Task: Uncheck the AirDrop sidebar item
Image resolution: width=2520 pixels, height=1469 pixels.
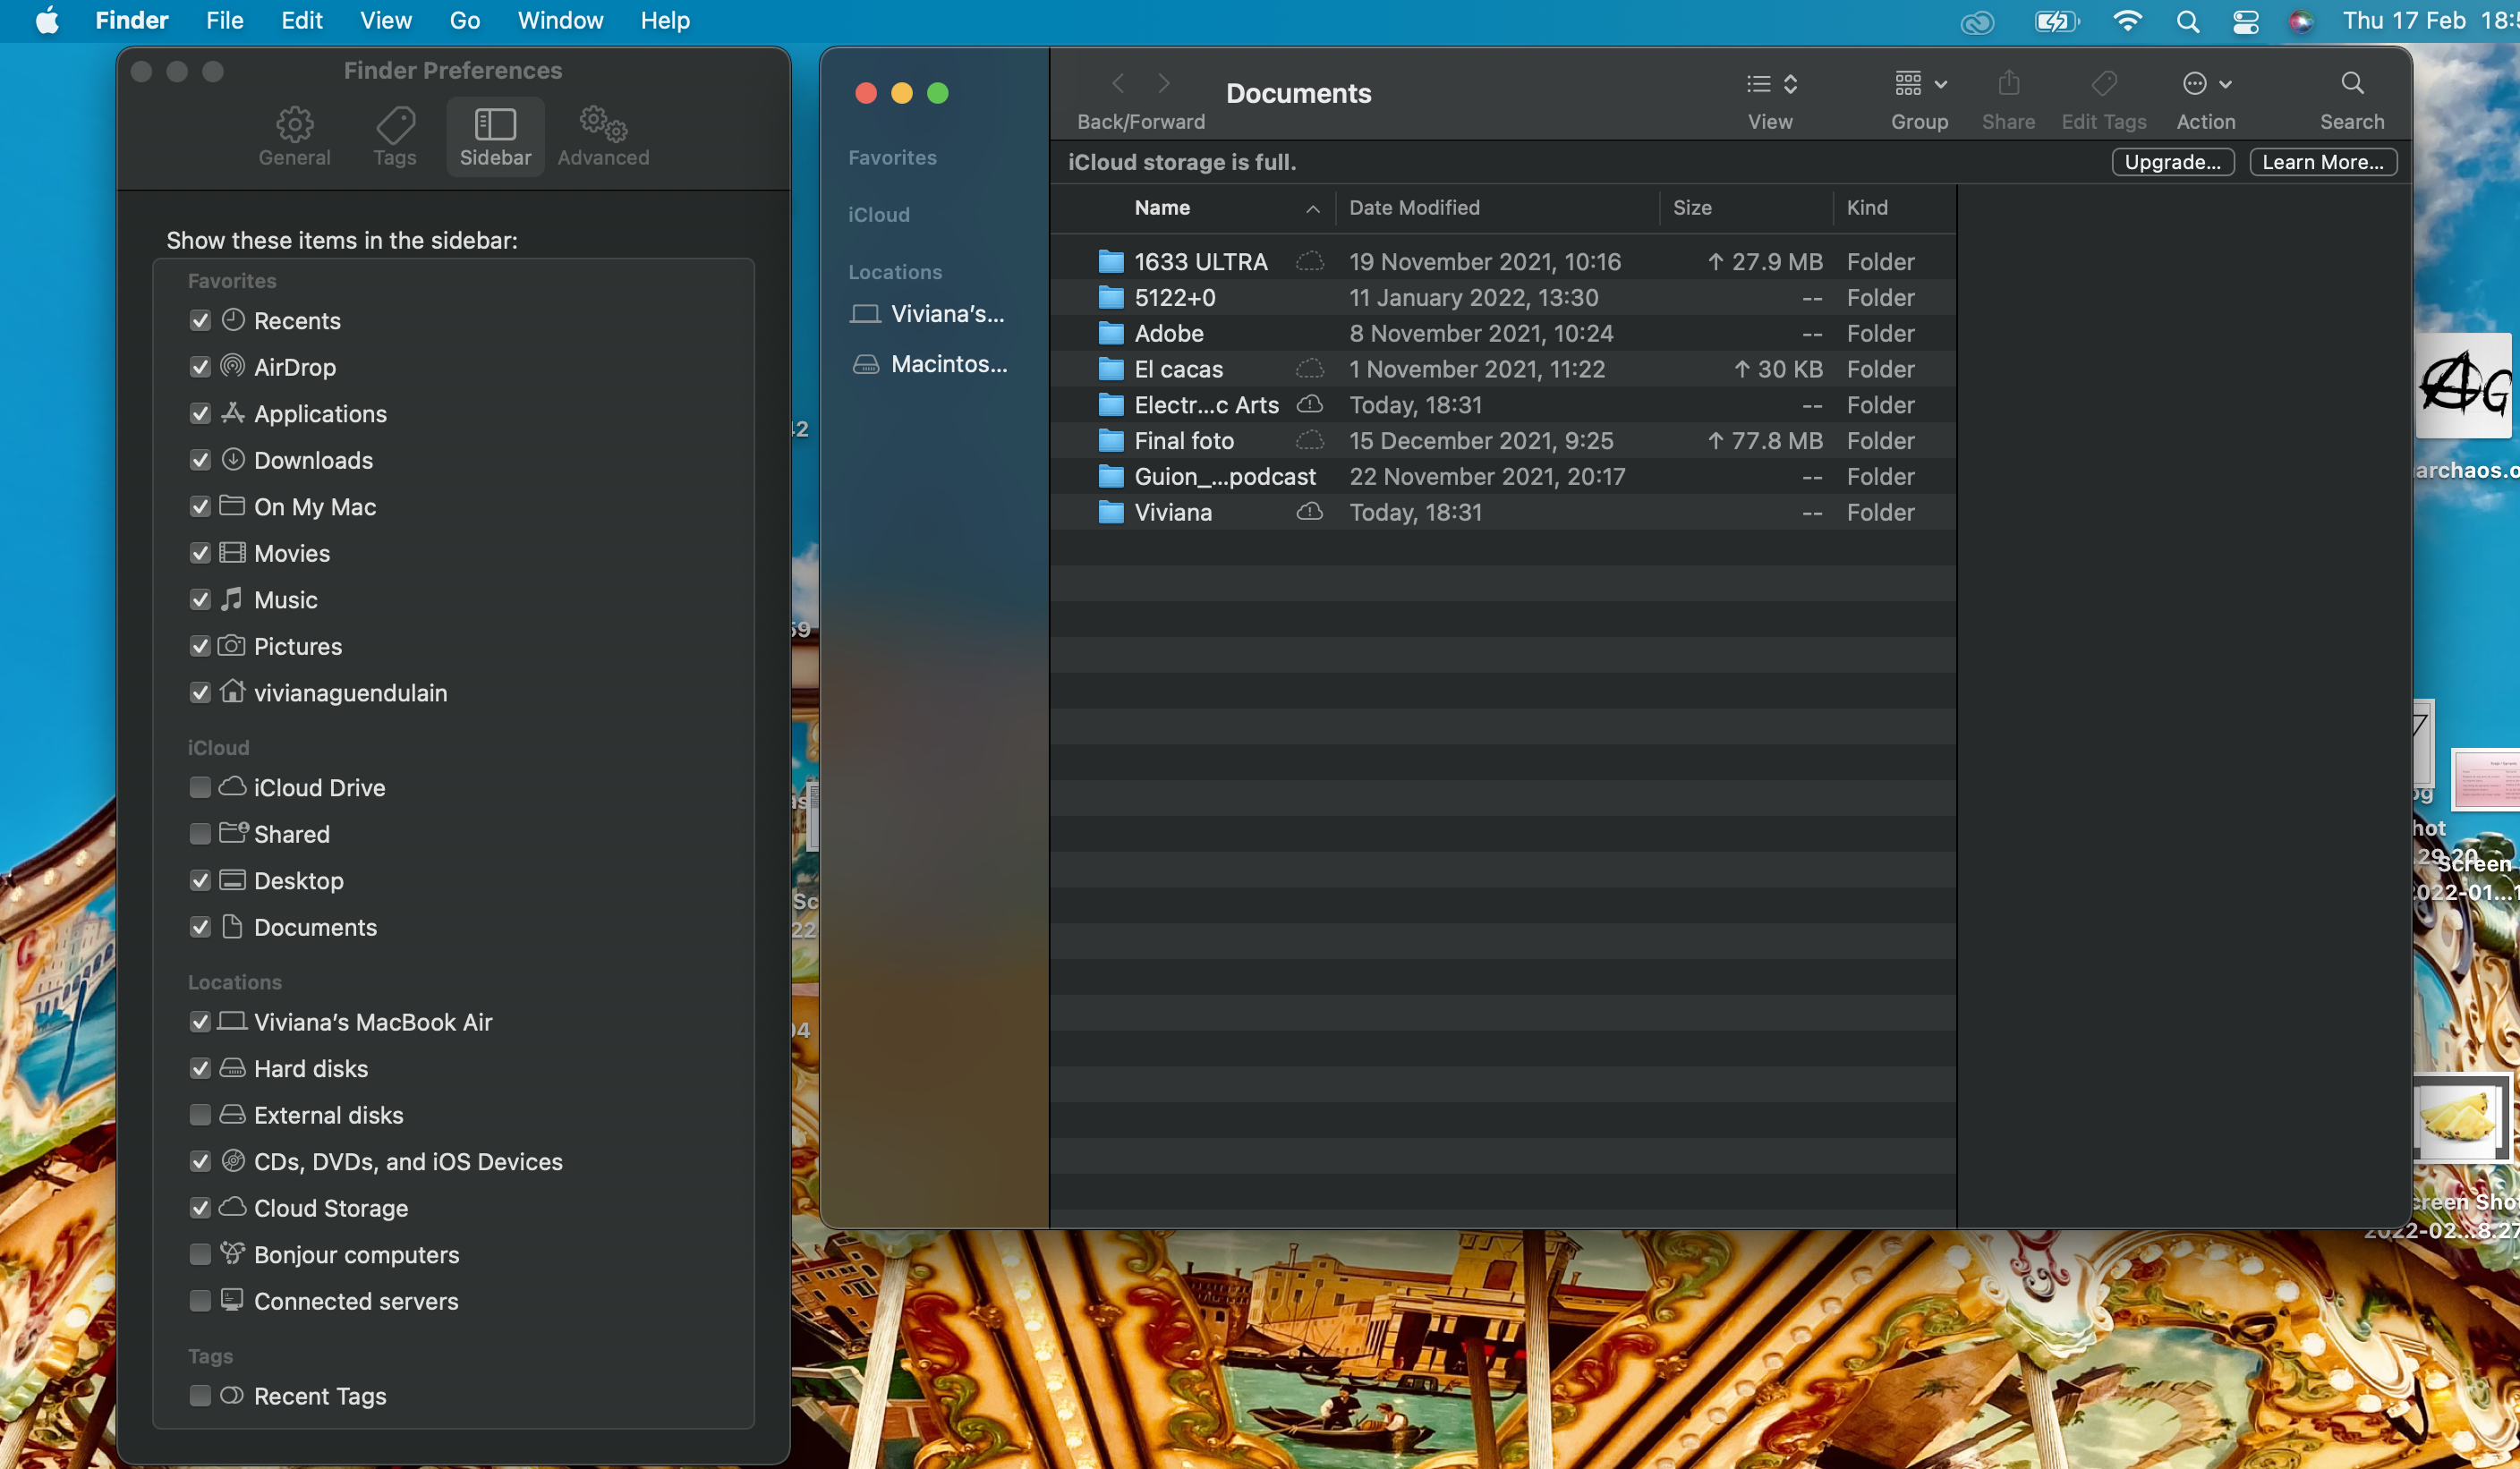Action: tap(200, 367)
